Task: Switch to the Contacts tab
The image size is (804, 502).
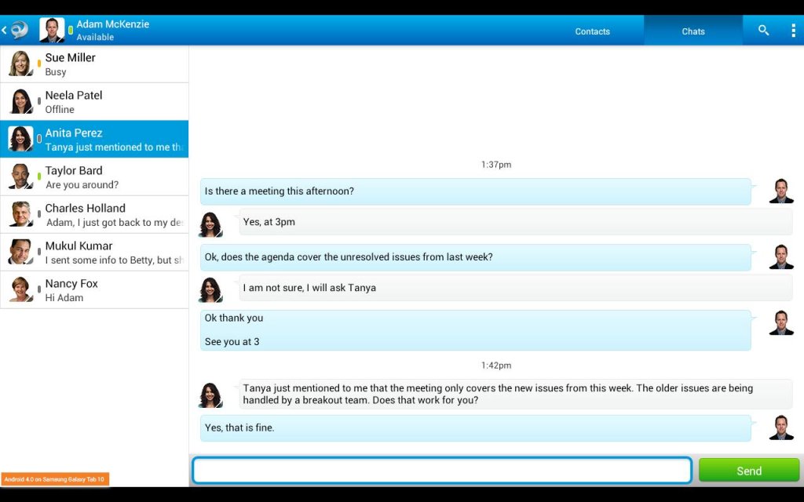Action: coord(592,31)
